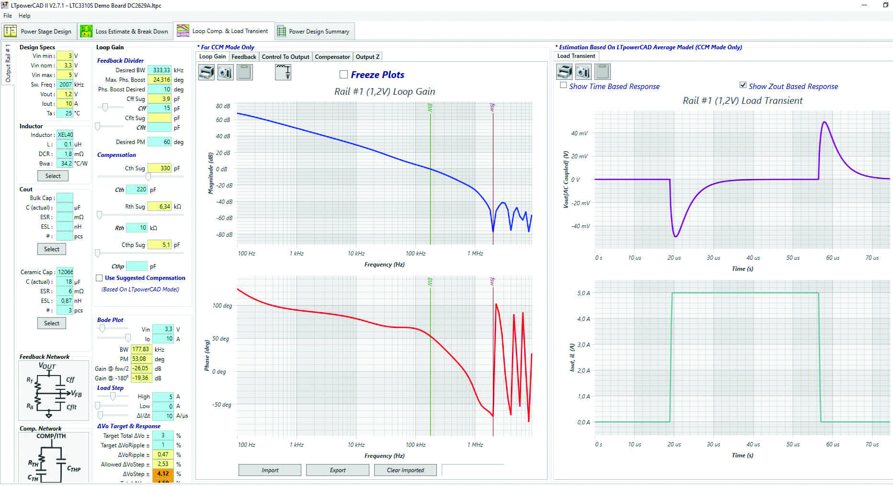Enable the Freeze Plots checkbox

click(x=343, y=75)
